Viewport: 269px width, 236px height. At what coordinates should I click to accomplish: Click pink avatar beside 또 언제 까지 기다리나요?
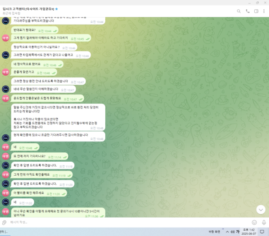(x=5, y=156)
